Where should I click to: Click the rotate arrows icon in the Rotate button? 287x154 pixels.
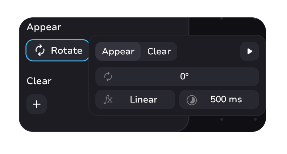40,51
